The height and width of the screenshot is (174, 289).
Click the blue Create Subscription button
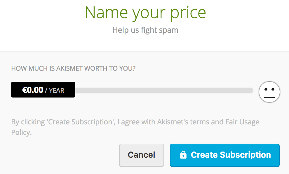225,155
